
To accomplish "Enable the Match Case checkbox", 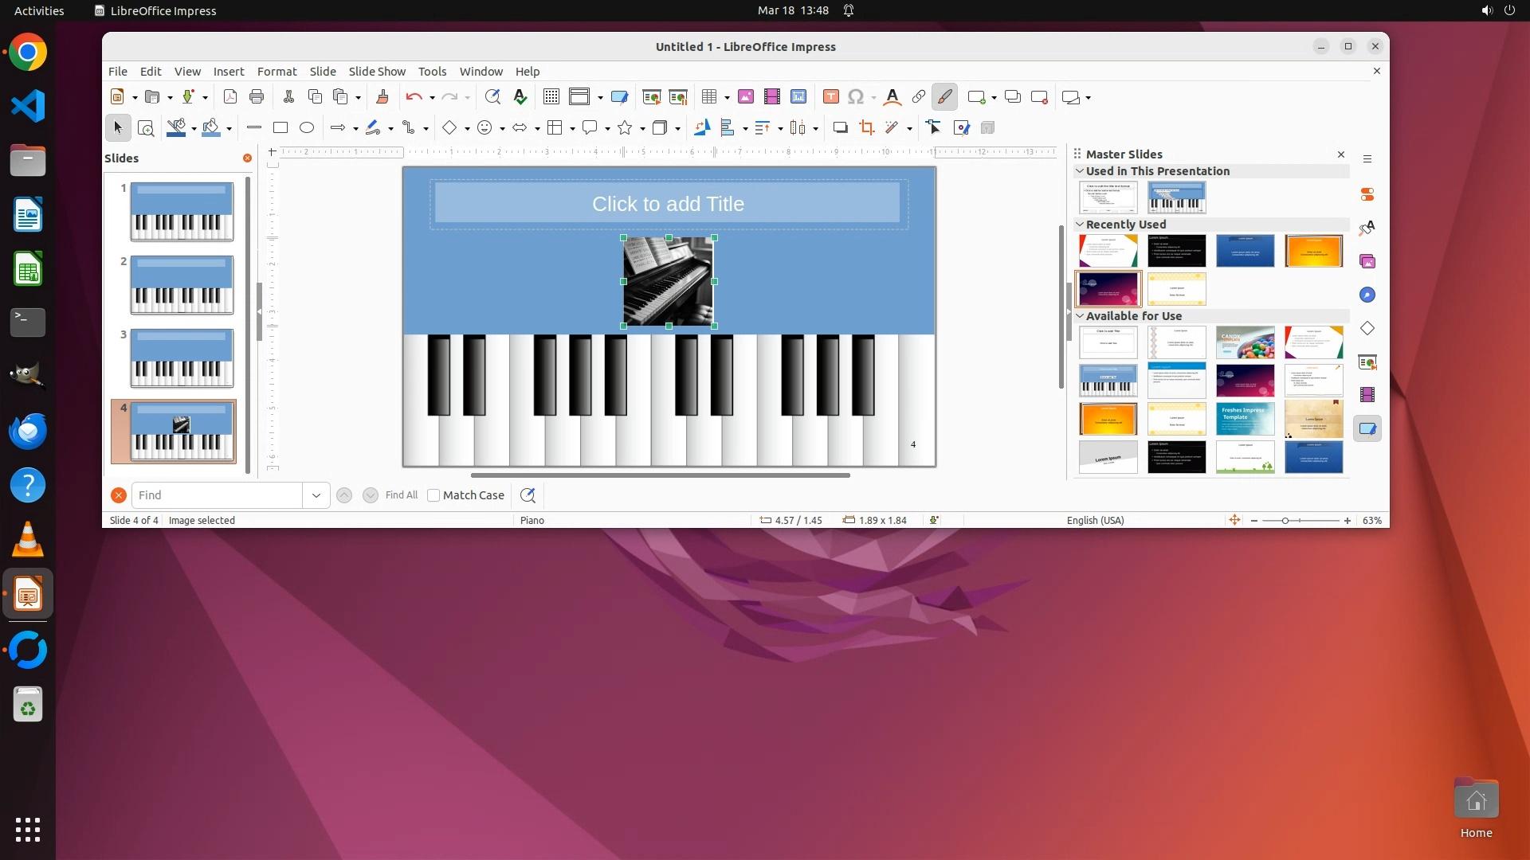I will pyautogui.click(x=433, y=495).
